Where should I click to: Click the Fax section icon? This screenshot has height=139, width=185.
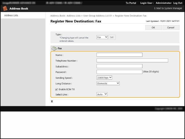click(54, 48)
